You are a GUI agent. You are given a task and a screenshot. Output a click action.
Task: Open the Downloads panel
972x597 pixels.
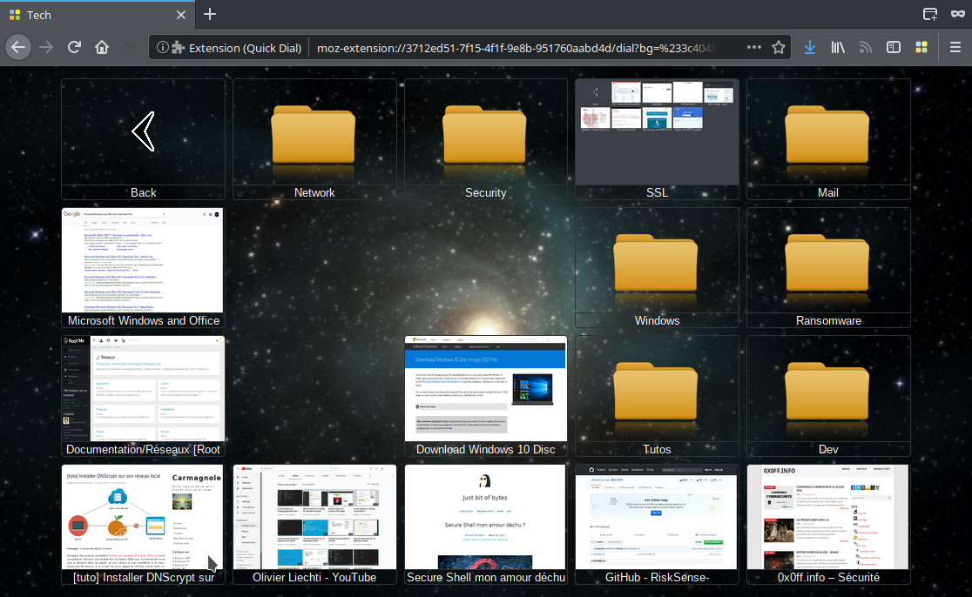tap(810, 47)
